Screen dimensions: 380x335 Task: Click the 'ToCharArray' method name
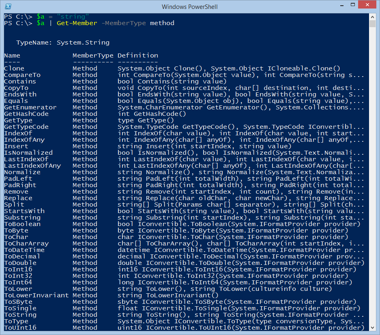26,243
